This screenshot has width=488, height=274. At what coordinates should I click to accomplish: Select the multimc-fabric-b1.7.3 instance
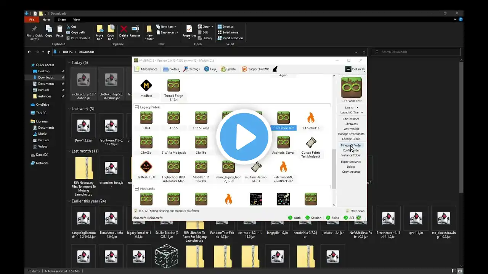[256, 172]
